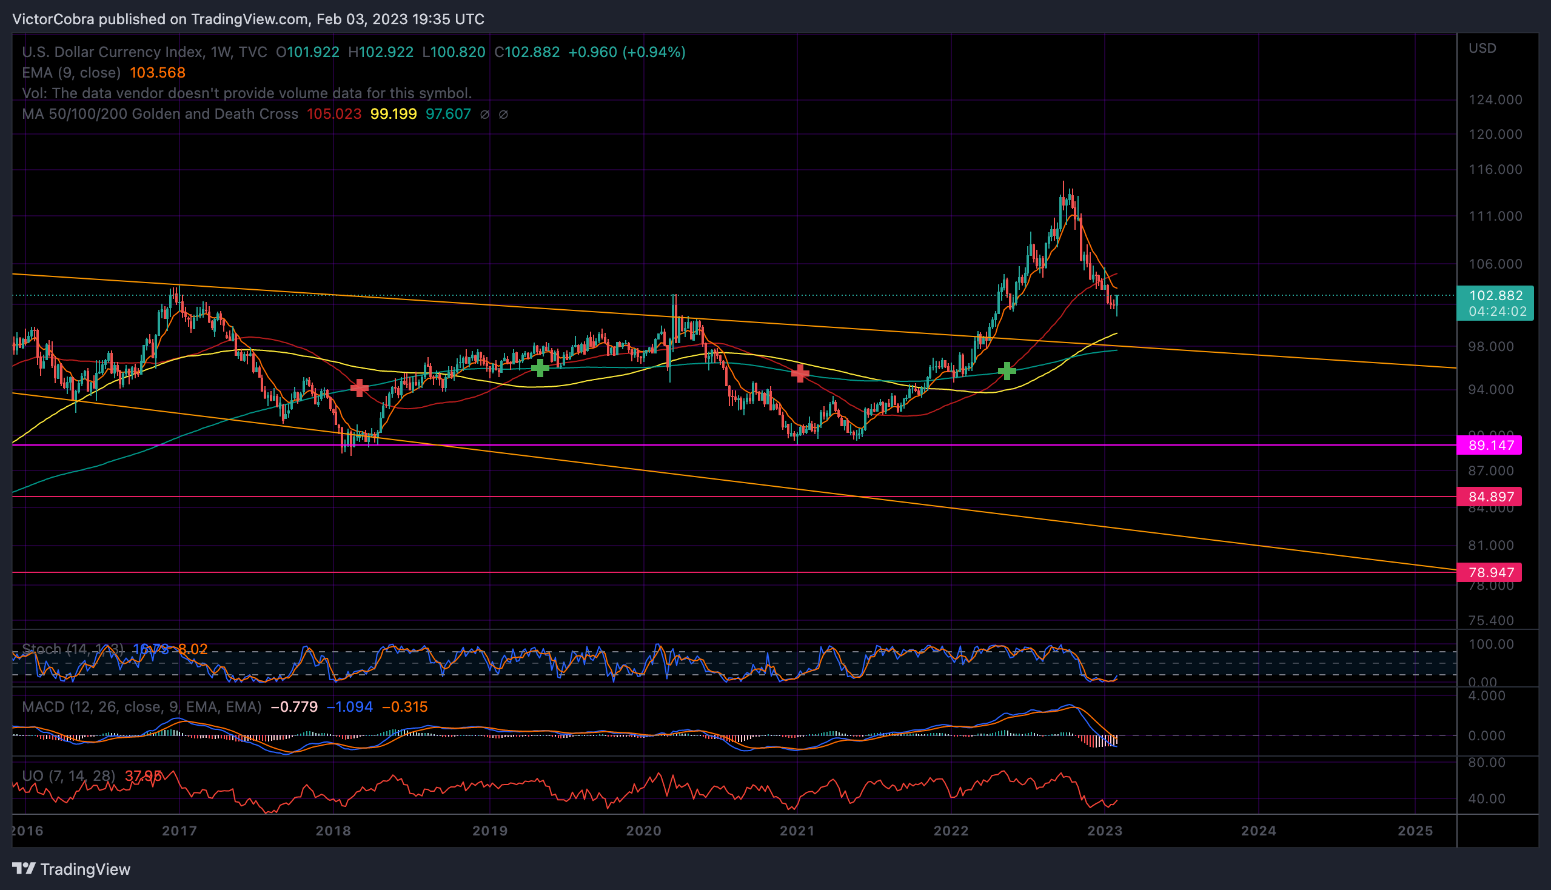The height and width of the screenshot is (890, 1551).
Task: Click the MA 50/100/200 Golden and Death Cross label
Action: 160,115
